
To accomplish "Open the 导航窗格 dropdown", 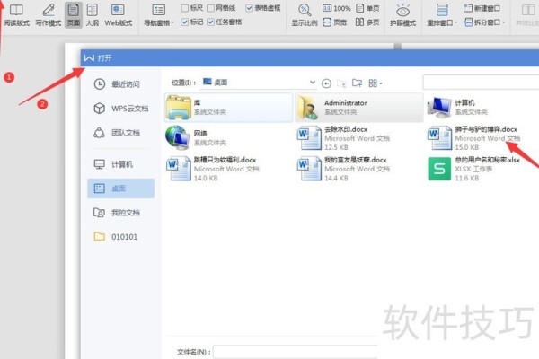I will (x=159, y=15).
